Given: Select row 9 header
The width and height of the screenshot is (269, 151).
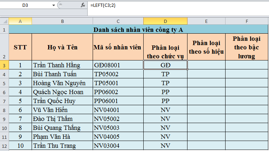Looking at the screenshot, I should [4, 119].
